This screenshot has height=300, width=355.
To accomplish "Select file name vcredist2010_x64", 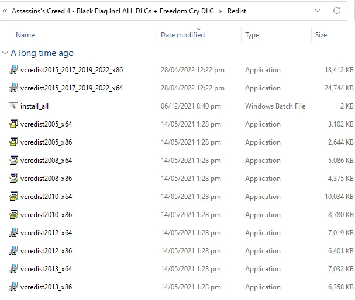I will coord(46,197).
